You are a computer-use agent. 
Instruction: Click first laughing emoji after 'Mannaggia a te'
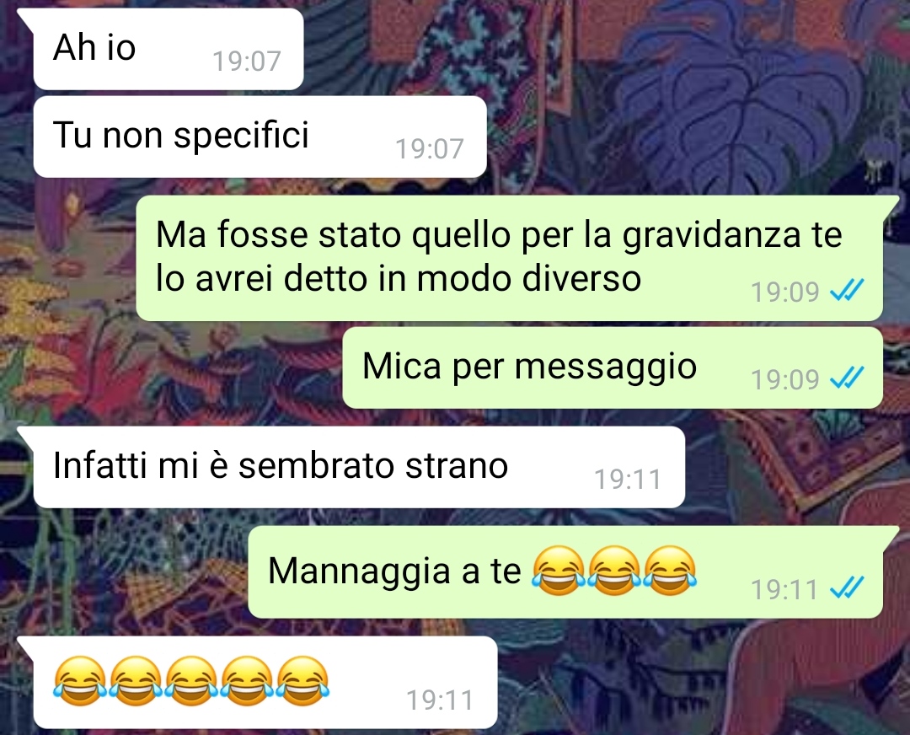click(x=559, y=570)
